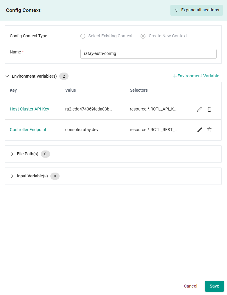Click the plus icon to add environment variable
This screenshot has width=227, height=295.
click(x=175, y=76)
